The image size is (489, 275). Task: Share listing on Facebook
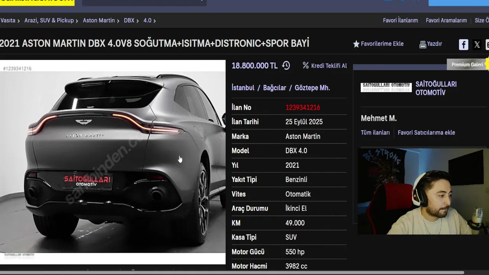tap(463, 45)
